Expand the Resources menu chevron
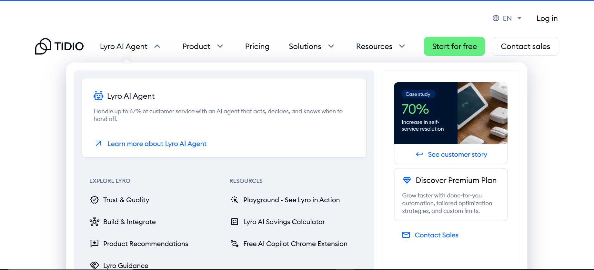 tap(402, 46)
